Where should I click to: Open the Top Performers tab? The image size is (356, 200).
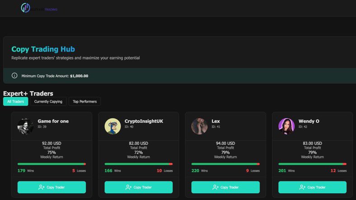[x=84, y=102]
